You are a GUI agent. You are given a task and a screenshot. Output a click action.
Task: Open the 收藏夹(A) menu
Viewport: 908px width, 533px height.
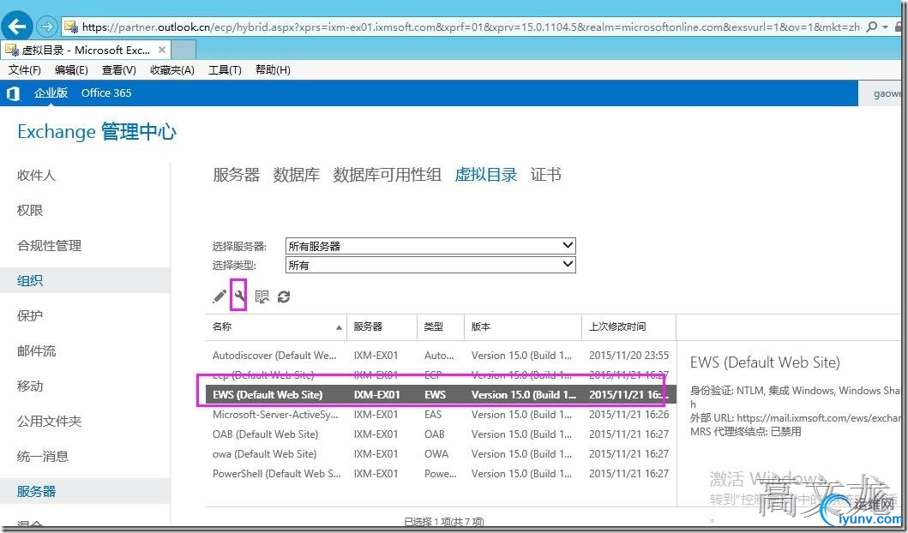tap(172, 70)
